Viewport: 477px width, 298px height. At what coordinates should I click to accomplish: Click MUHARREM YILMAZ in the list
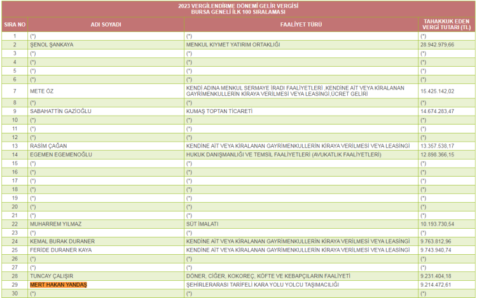55,224
